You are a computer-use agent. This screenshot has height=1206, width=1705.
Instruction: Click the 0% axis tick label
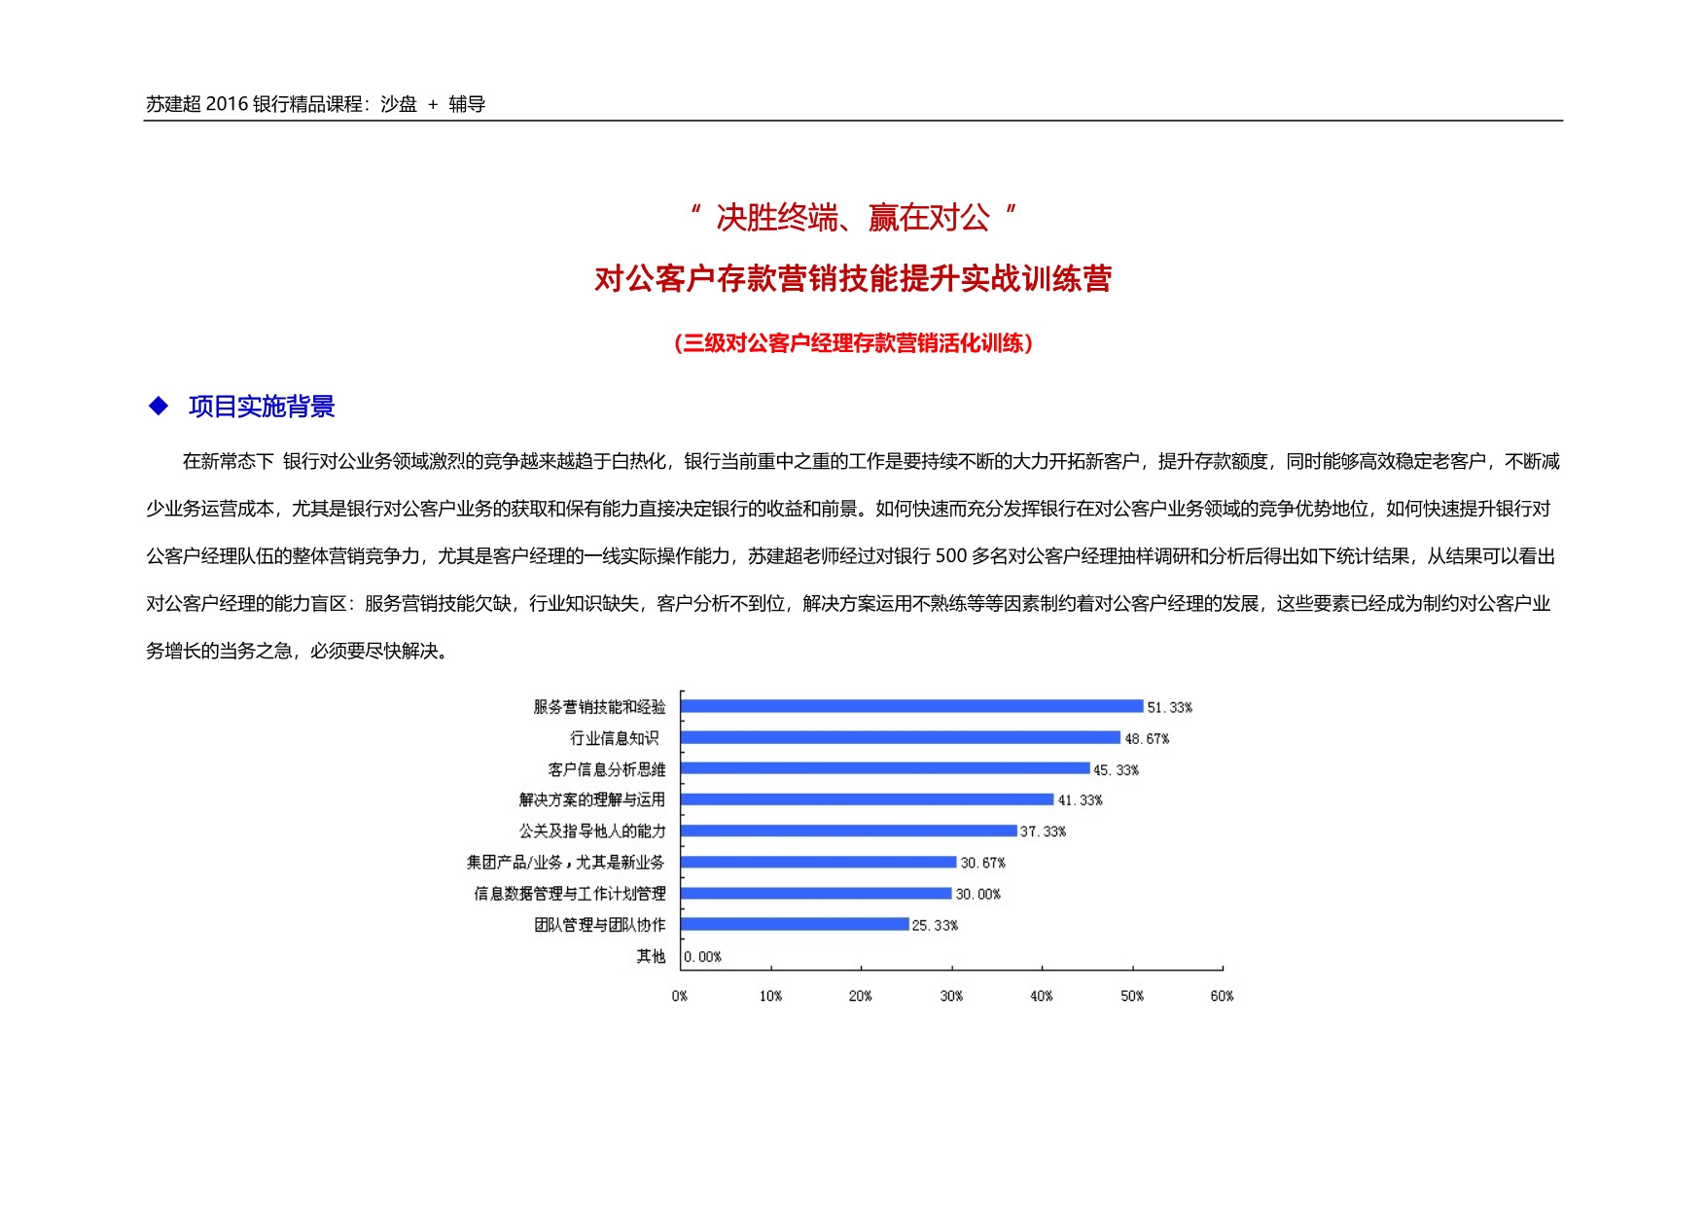tap(680, 996)
